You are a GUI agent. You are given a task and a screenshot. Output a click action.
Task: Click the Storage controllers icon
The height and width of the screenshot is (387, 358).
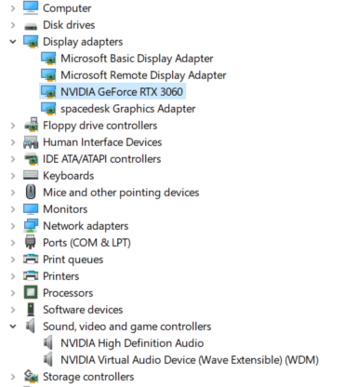[31, 376]
